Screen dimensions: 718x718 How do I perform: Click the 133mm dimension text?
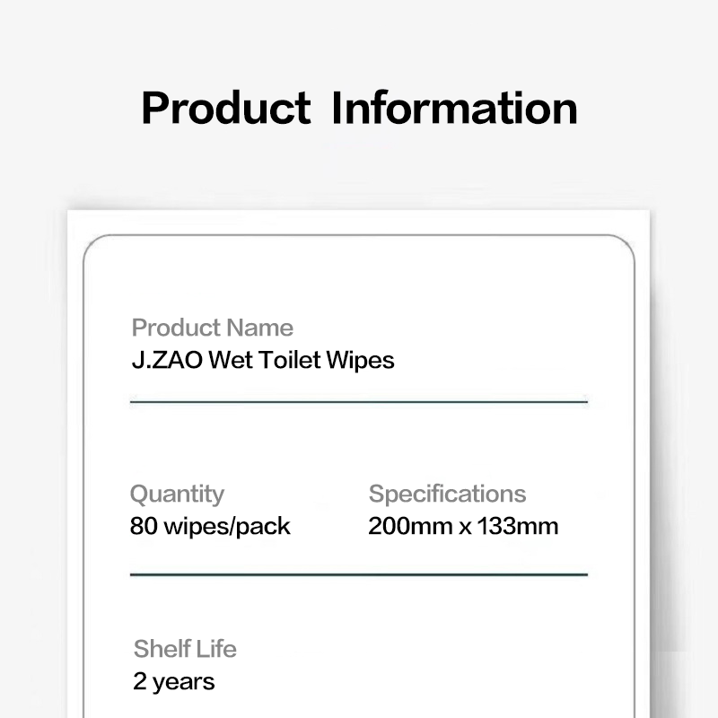point(518,526)
